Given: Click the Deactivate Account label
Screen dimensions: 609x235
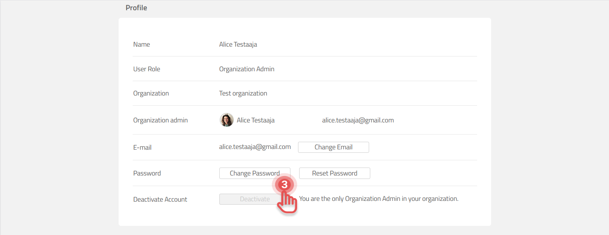Looking at the screenshot, I should 160,199.
